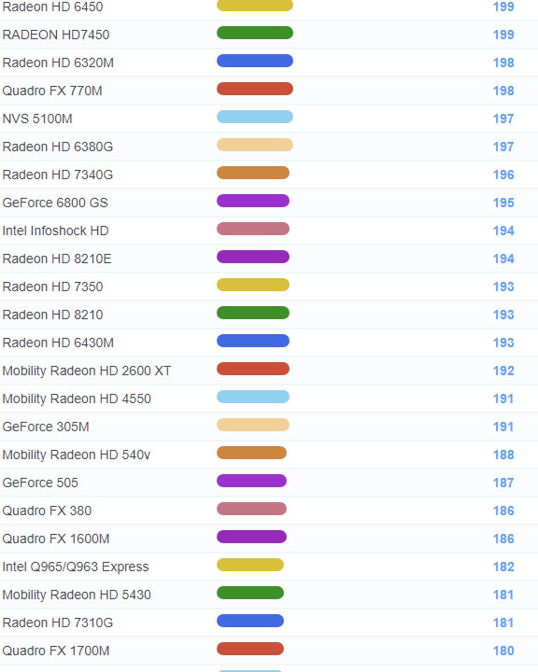Click Mobility Radeon HD 540v name
Viewport: 538px width, 672px height.
(77, 455)
